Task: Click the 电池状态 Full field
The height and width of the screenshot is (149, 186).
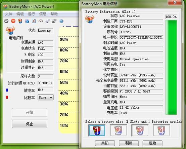Action: coord(46,48)
